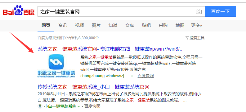Go to the 知道 tab
Image resolution: width=246 pixels, height=112 pixels.
click(113, 25)
